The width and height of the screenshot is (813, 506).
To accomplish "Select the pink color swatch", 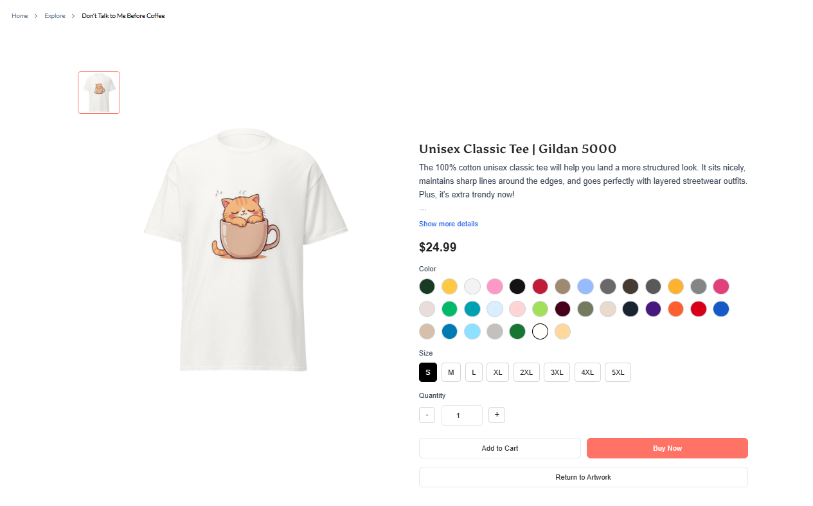I will 494,286.
